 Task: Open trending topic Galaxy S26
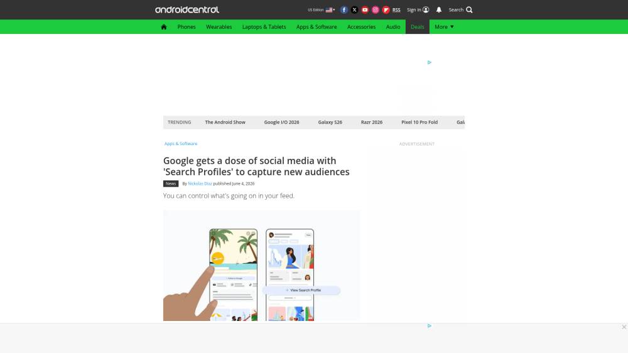[330, 122]
